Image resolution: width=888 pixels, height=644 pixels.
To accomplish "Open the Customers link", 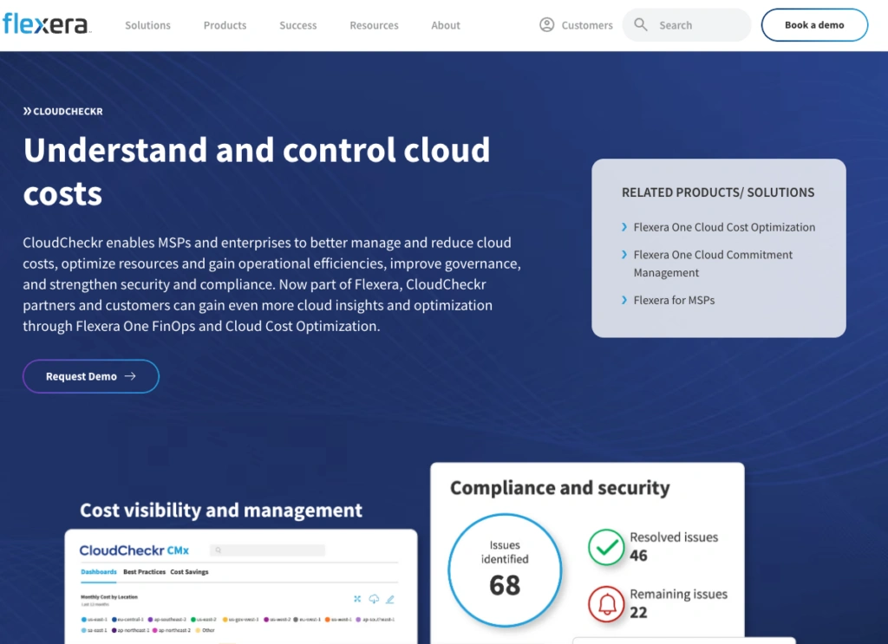I will point(587,25).
